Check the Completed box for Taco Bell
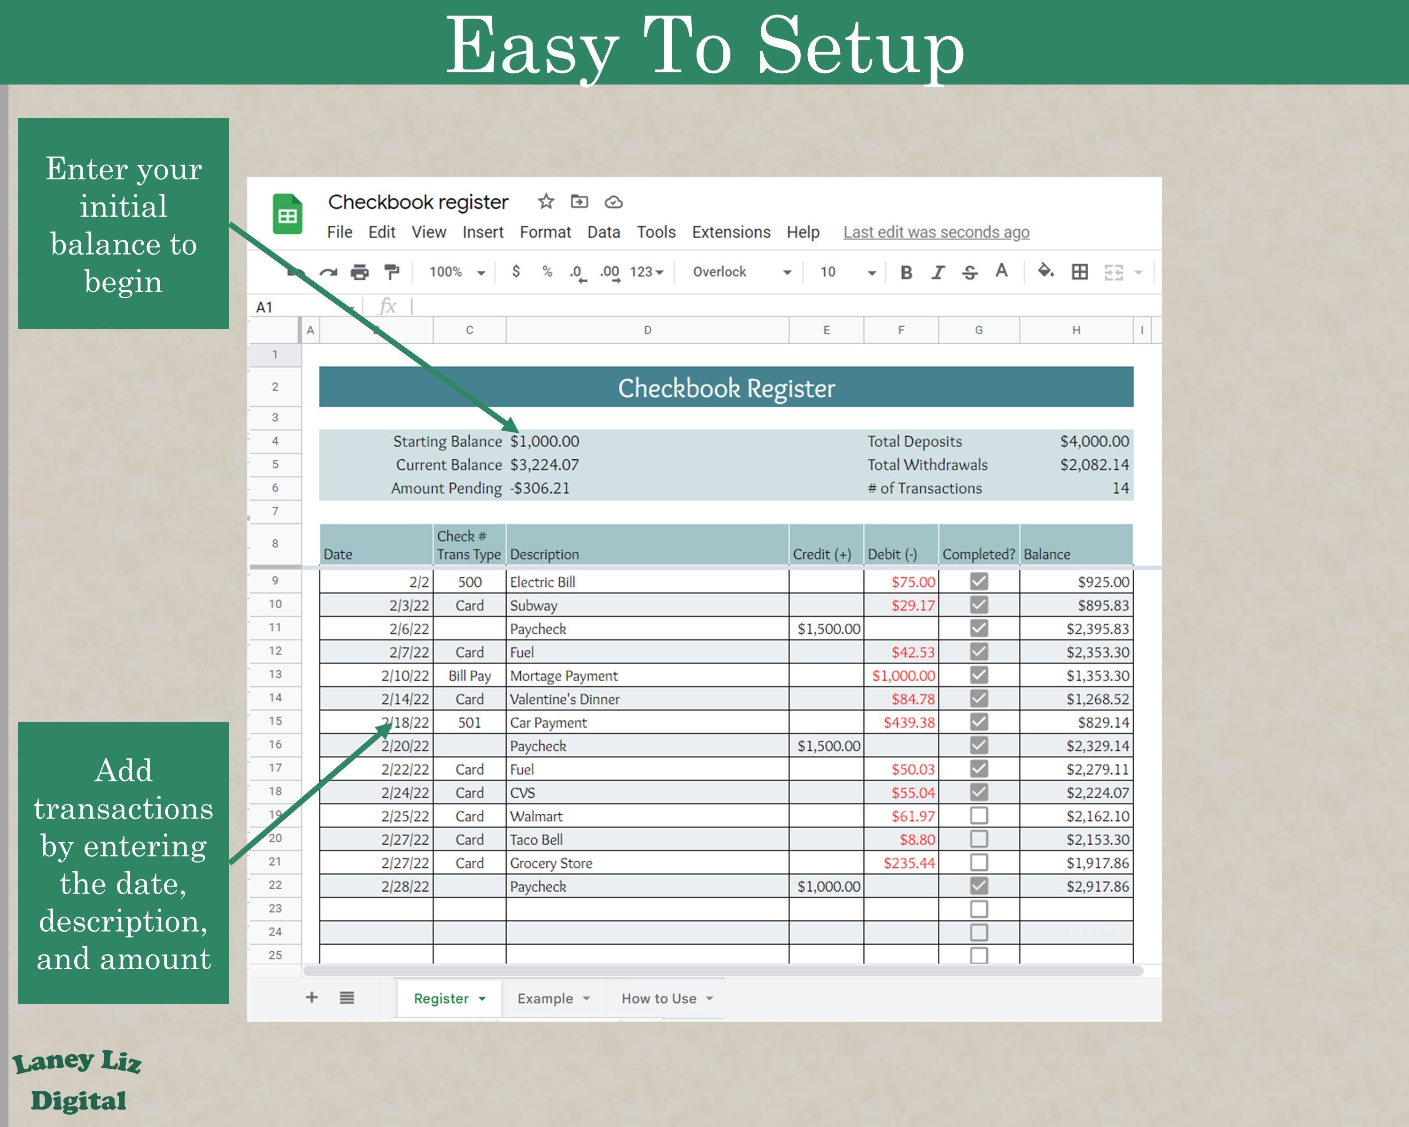The width and height of the screenshot is (1409, 1127). point(978,839)
